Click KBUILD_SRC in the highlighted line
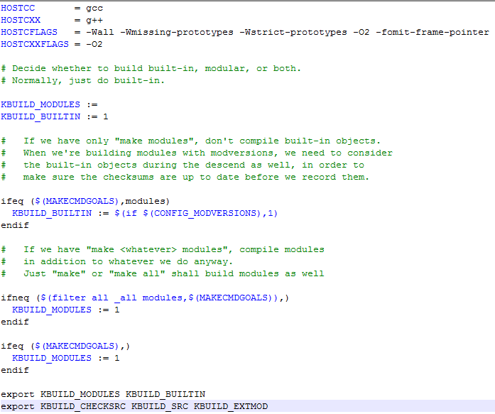This screenshot has width=495, height=414. (x=160, y=406)
